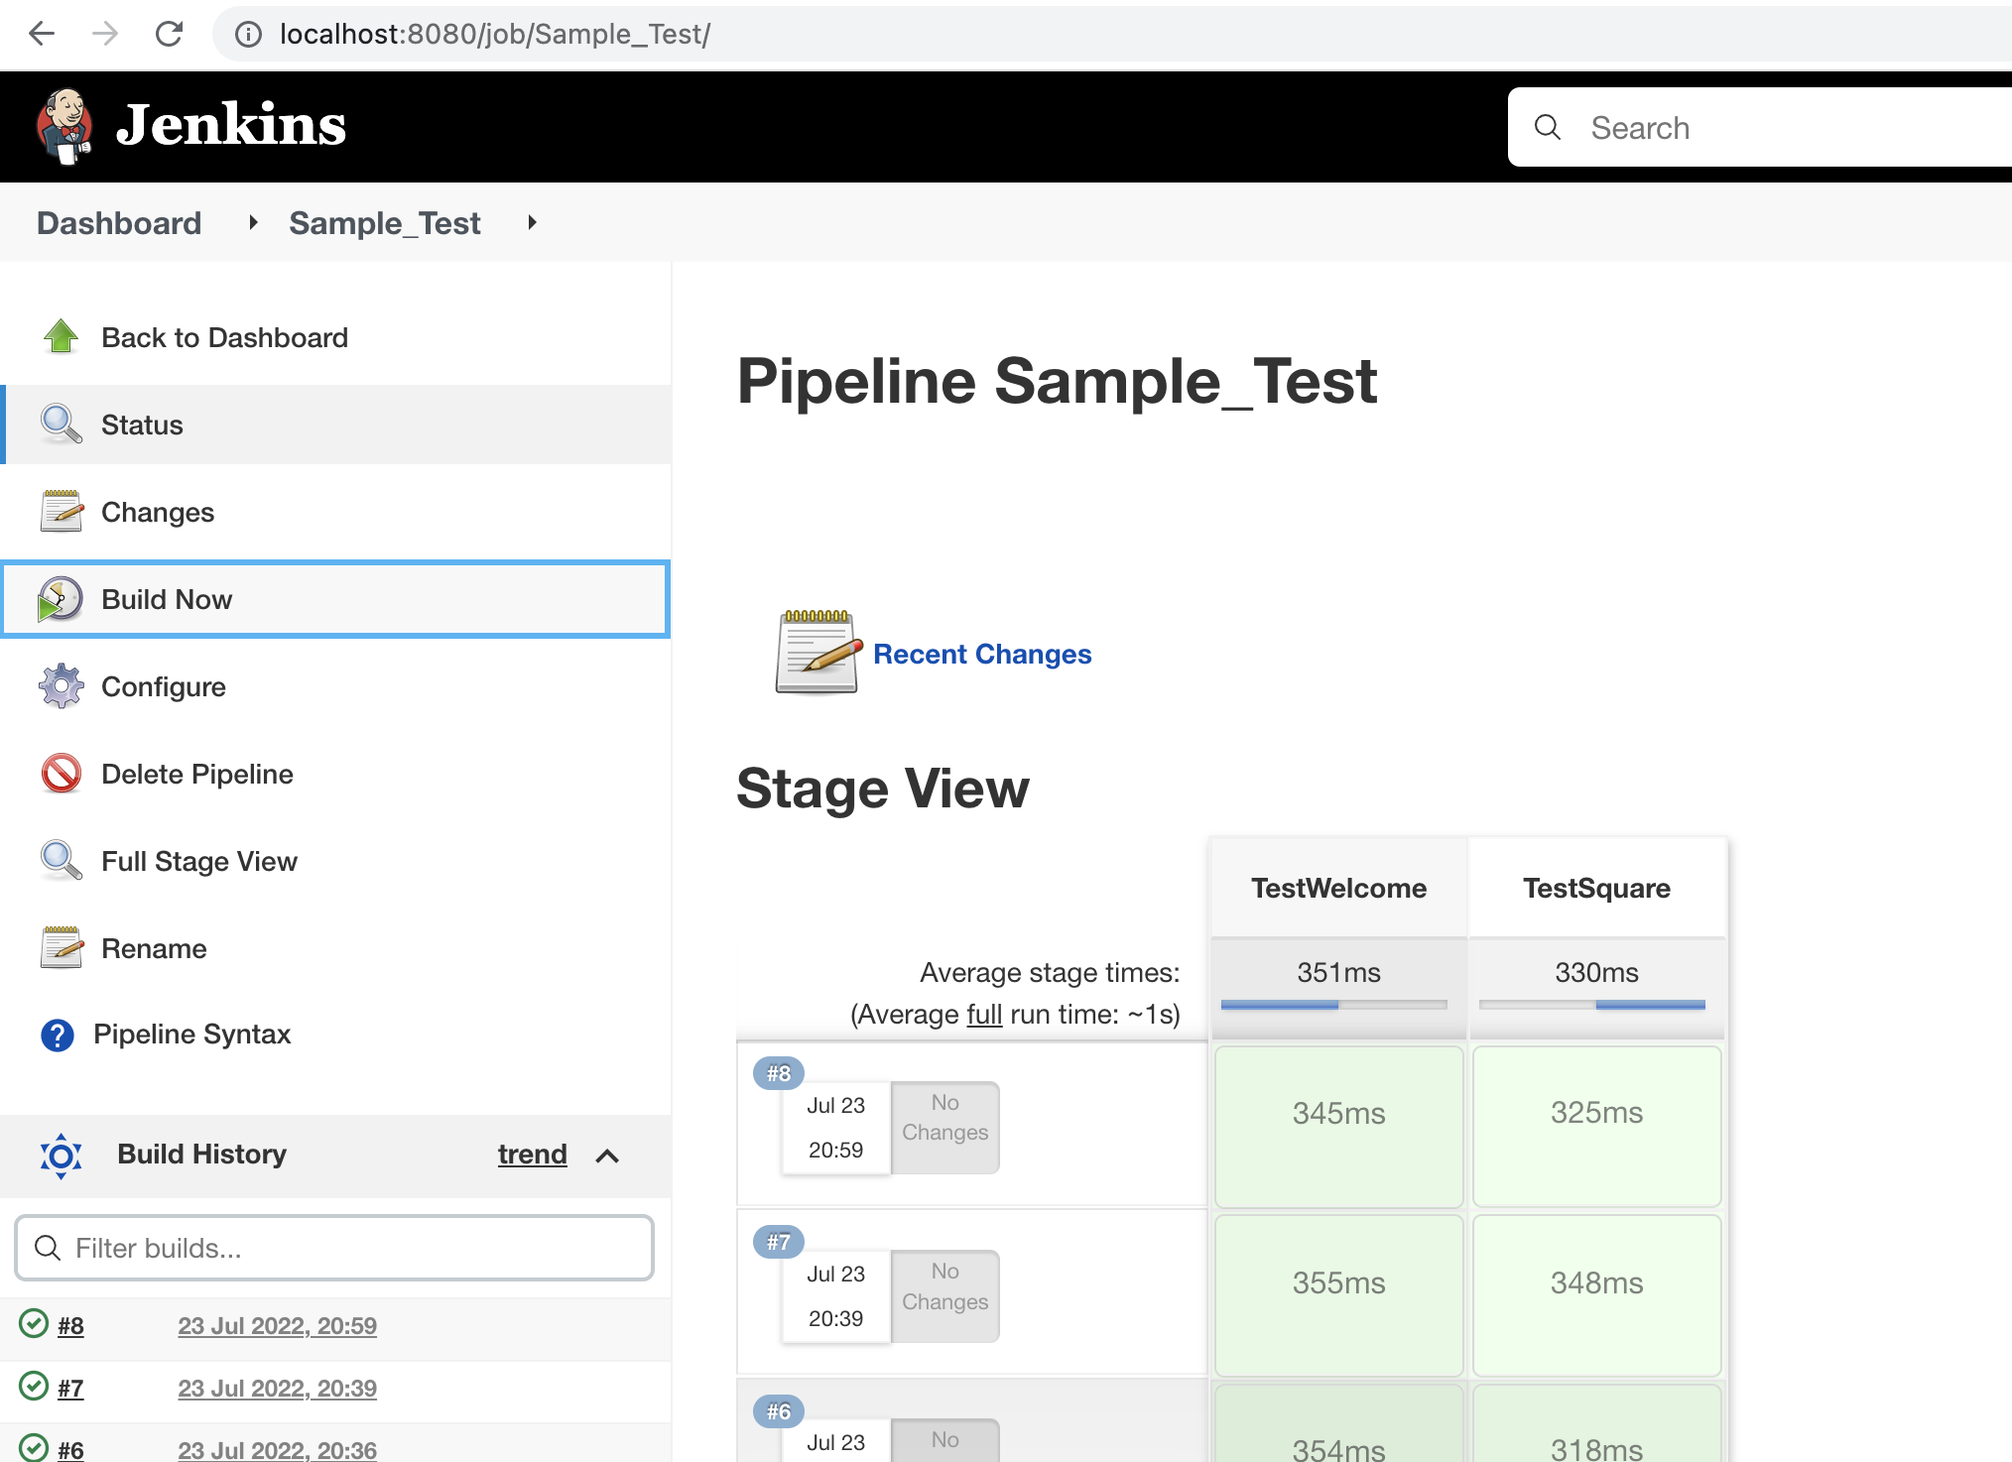Click the Build Now clock icon
Screen dimensions: 2012x1462
61,599
